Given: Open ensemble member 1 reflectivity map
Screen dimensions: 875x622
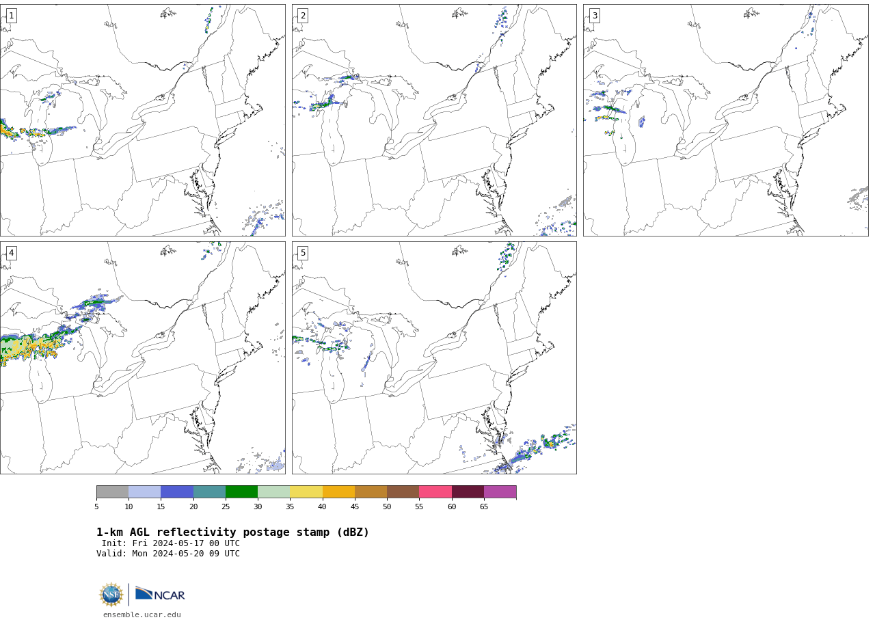Looking at the screenshot, I should click(143, 120).
